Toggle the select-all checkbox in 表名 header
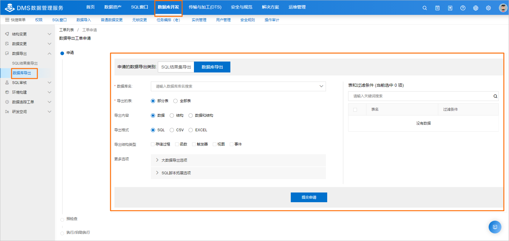Viewport: 509px width, 241px height. (355, 110)
